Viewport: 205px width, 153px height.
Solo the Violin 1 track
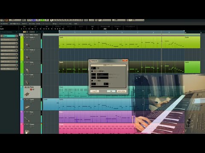coord(28,37)
